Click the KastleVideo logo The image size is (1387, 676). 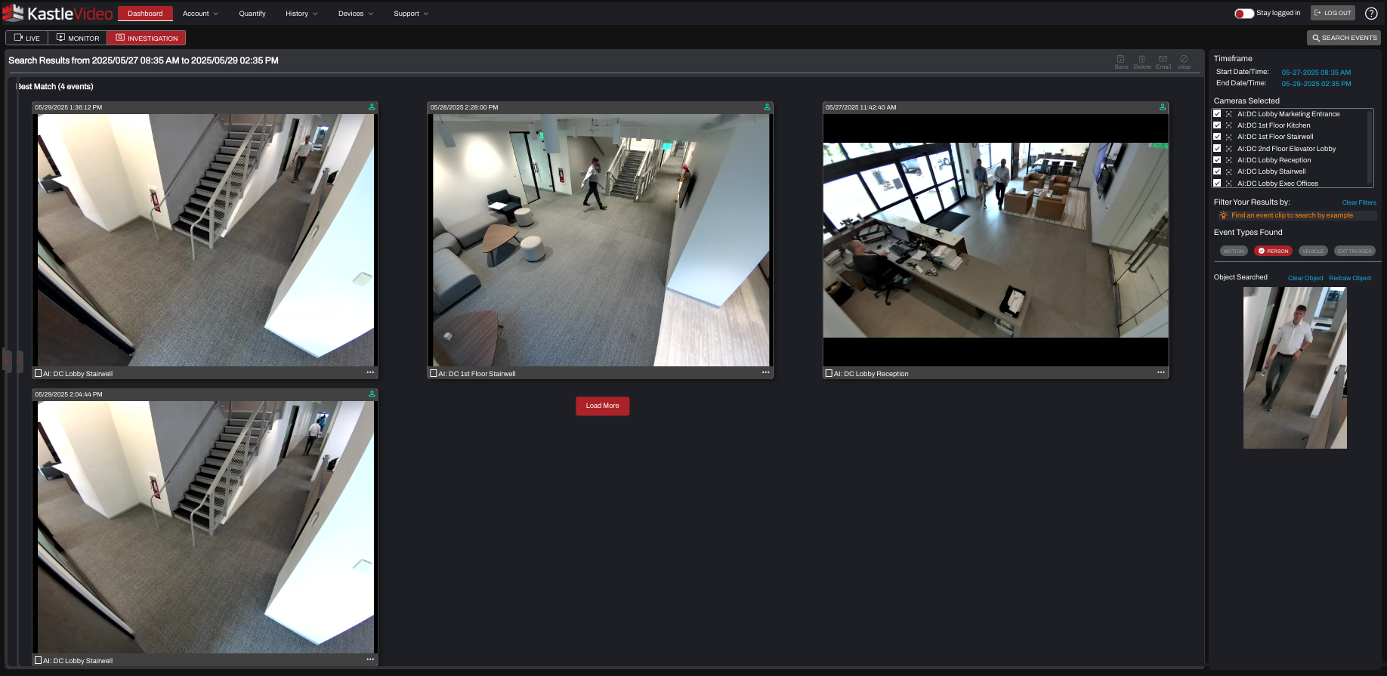(58, 13)
